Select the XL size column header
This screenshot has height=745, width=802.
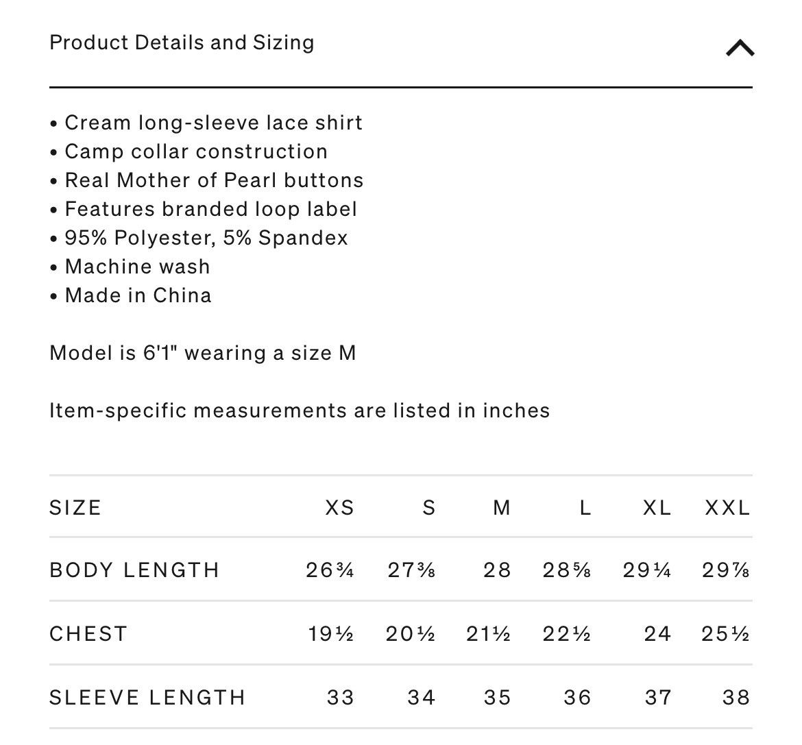[657, 508]
